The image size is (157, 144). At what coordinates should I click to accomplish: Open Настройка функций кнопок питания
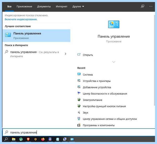click(x=104, y=106)
